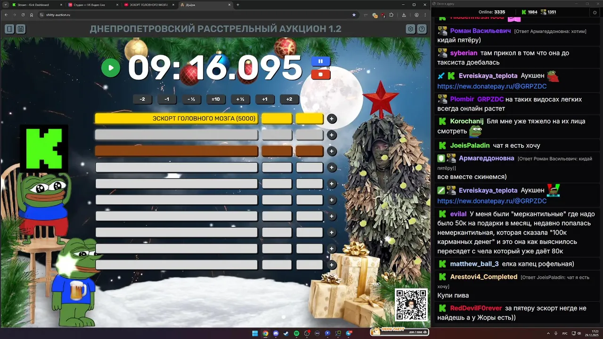Click plus icon next to ЭСКОРТ ГОЛОВНОГО МОЗГА lot

332,119
